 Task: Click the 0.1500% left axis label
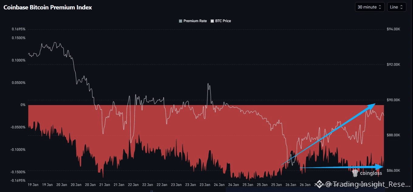point(19,38)
